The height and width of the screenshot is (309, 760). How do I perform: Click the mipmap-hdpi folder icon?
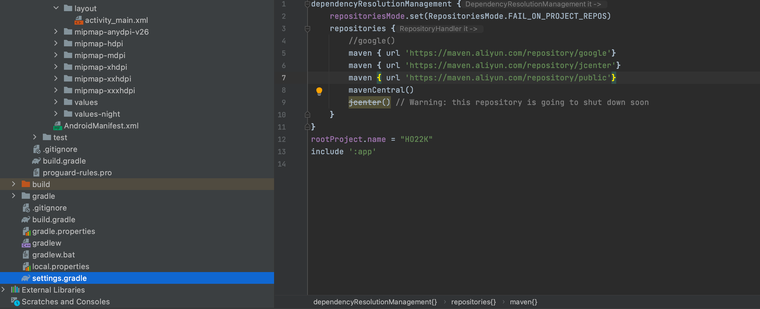click(x=68, y=43)
